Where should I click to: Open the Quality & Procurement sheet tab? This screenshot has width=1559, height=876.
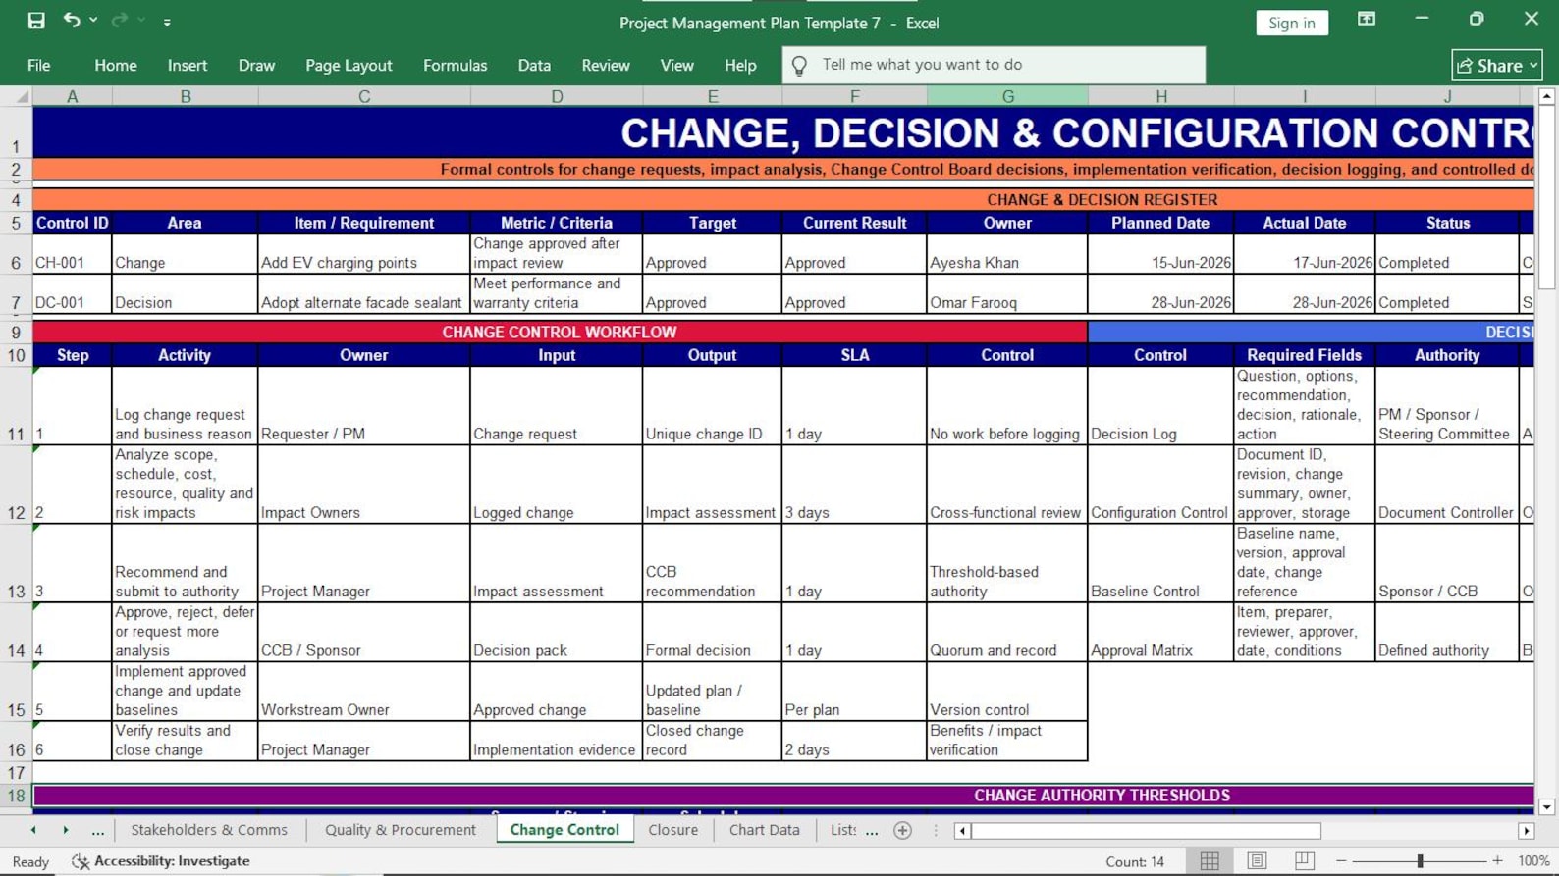401,830
